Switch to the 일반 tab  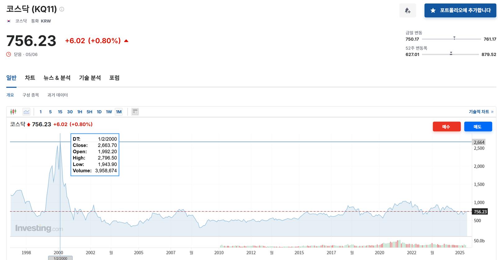[x=11, y=78]
